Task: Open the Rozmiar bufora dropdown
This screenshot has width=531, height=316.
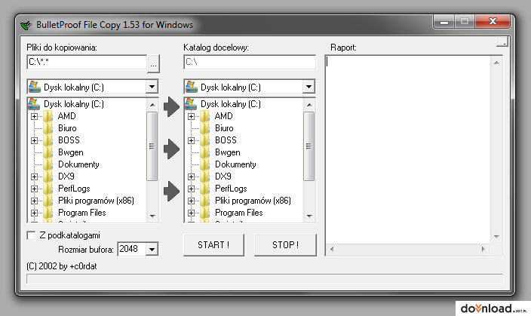Action: (x=152, y=250)
